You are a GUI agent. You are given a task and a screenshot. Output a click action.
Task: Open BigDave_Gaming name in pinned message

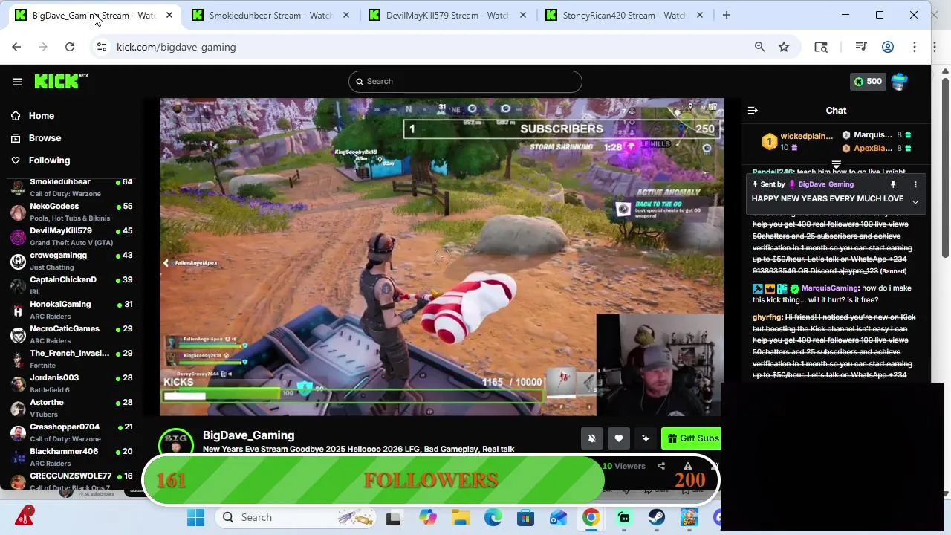(825, 184)
